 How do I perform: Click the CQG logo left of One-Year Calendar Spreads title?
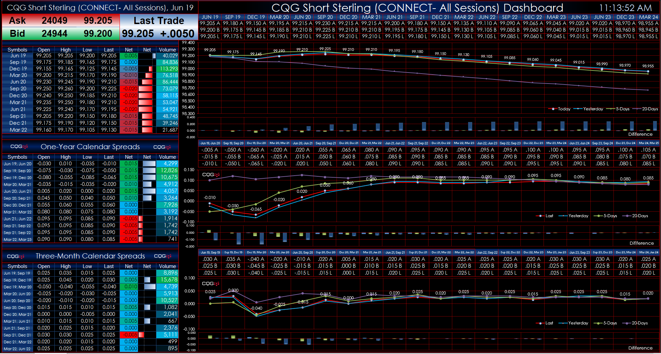pyautogui.click(x=19, y=147)
